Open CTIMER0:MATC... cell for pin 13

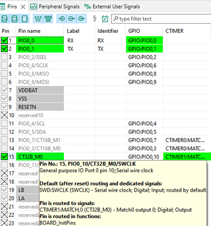point(187,140)
